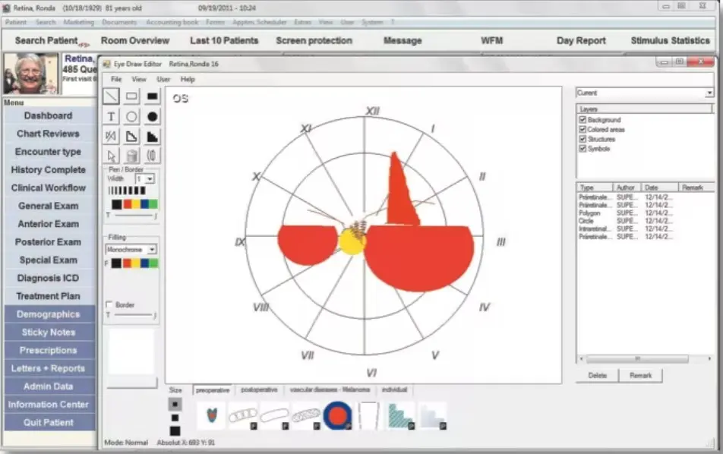
Task: Open the Diagnosis ICD section
Action: [x=49, y=278]
